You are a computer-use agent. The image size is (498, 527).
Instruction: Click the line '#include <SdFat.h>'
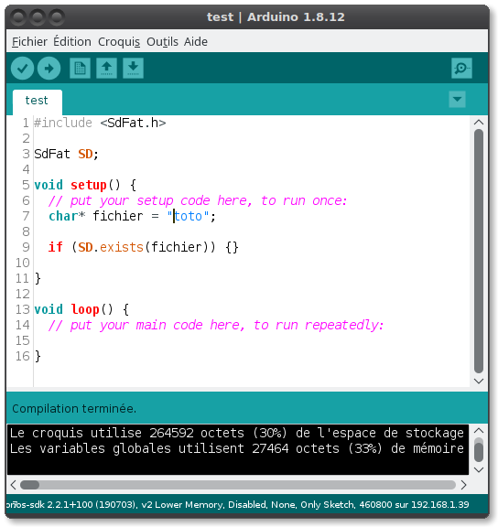coord(100,123)
